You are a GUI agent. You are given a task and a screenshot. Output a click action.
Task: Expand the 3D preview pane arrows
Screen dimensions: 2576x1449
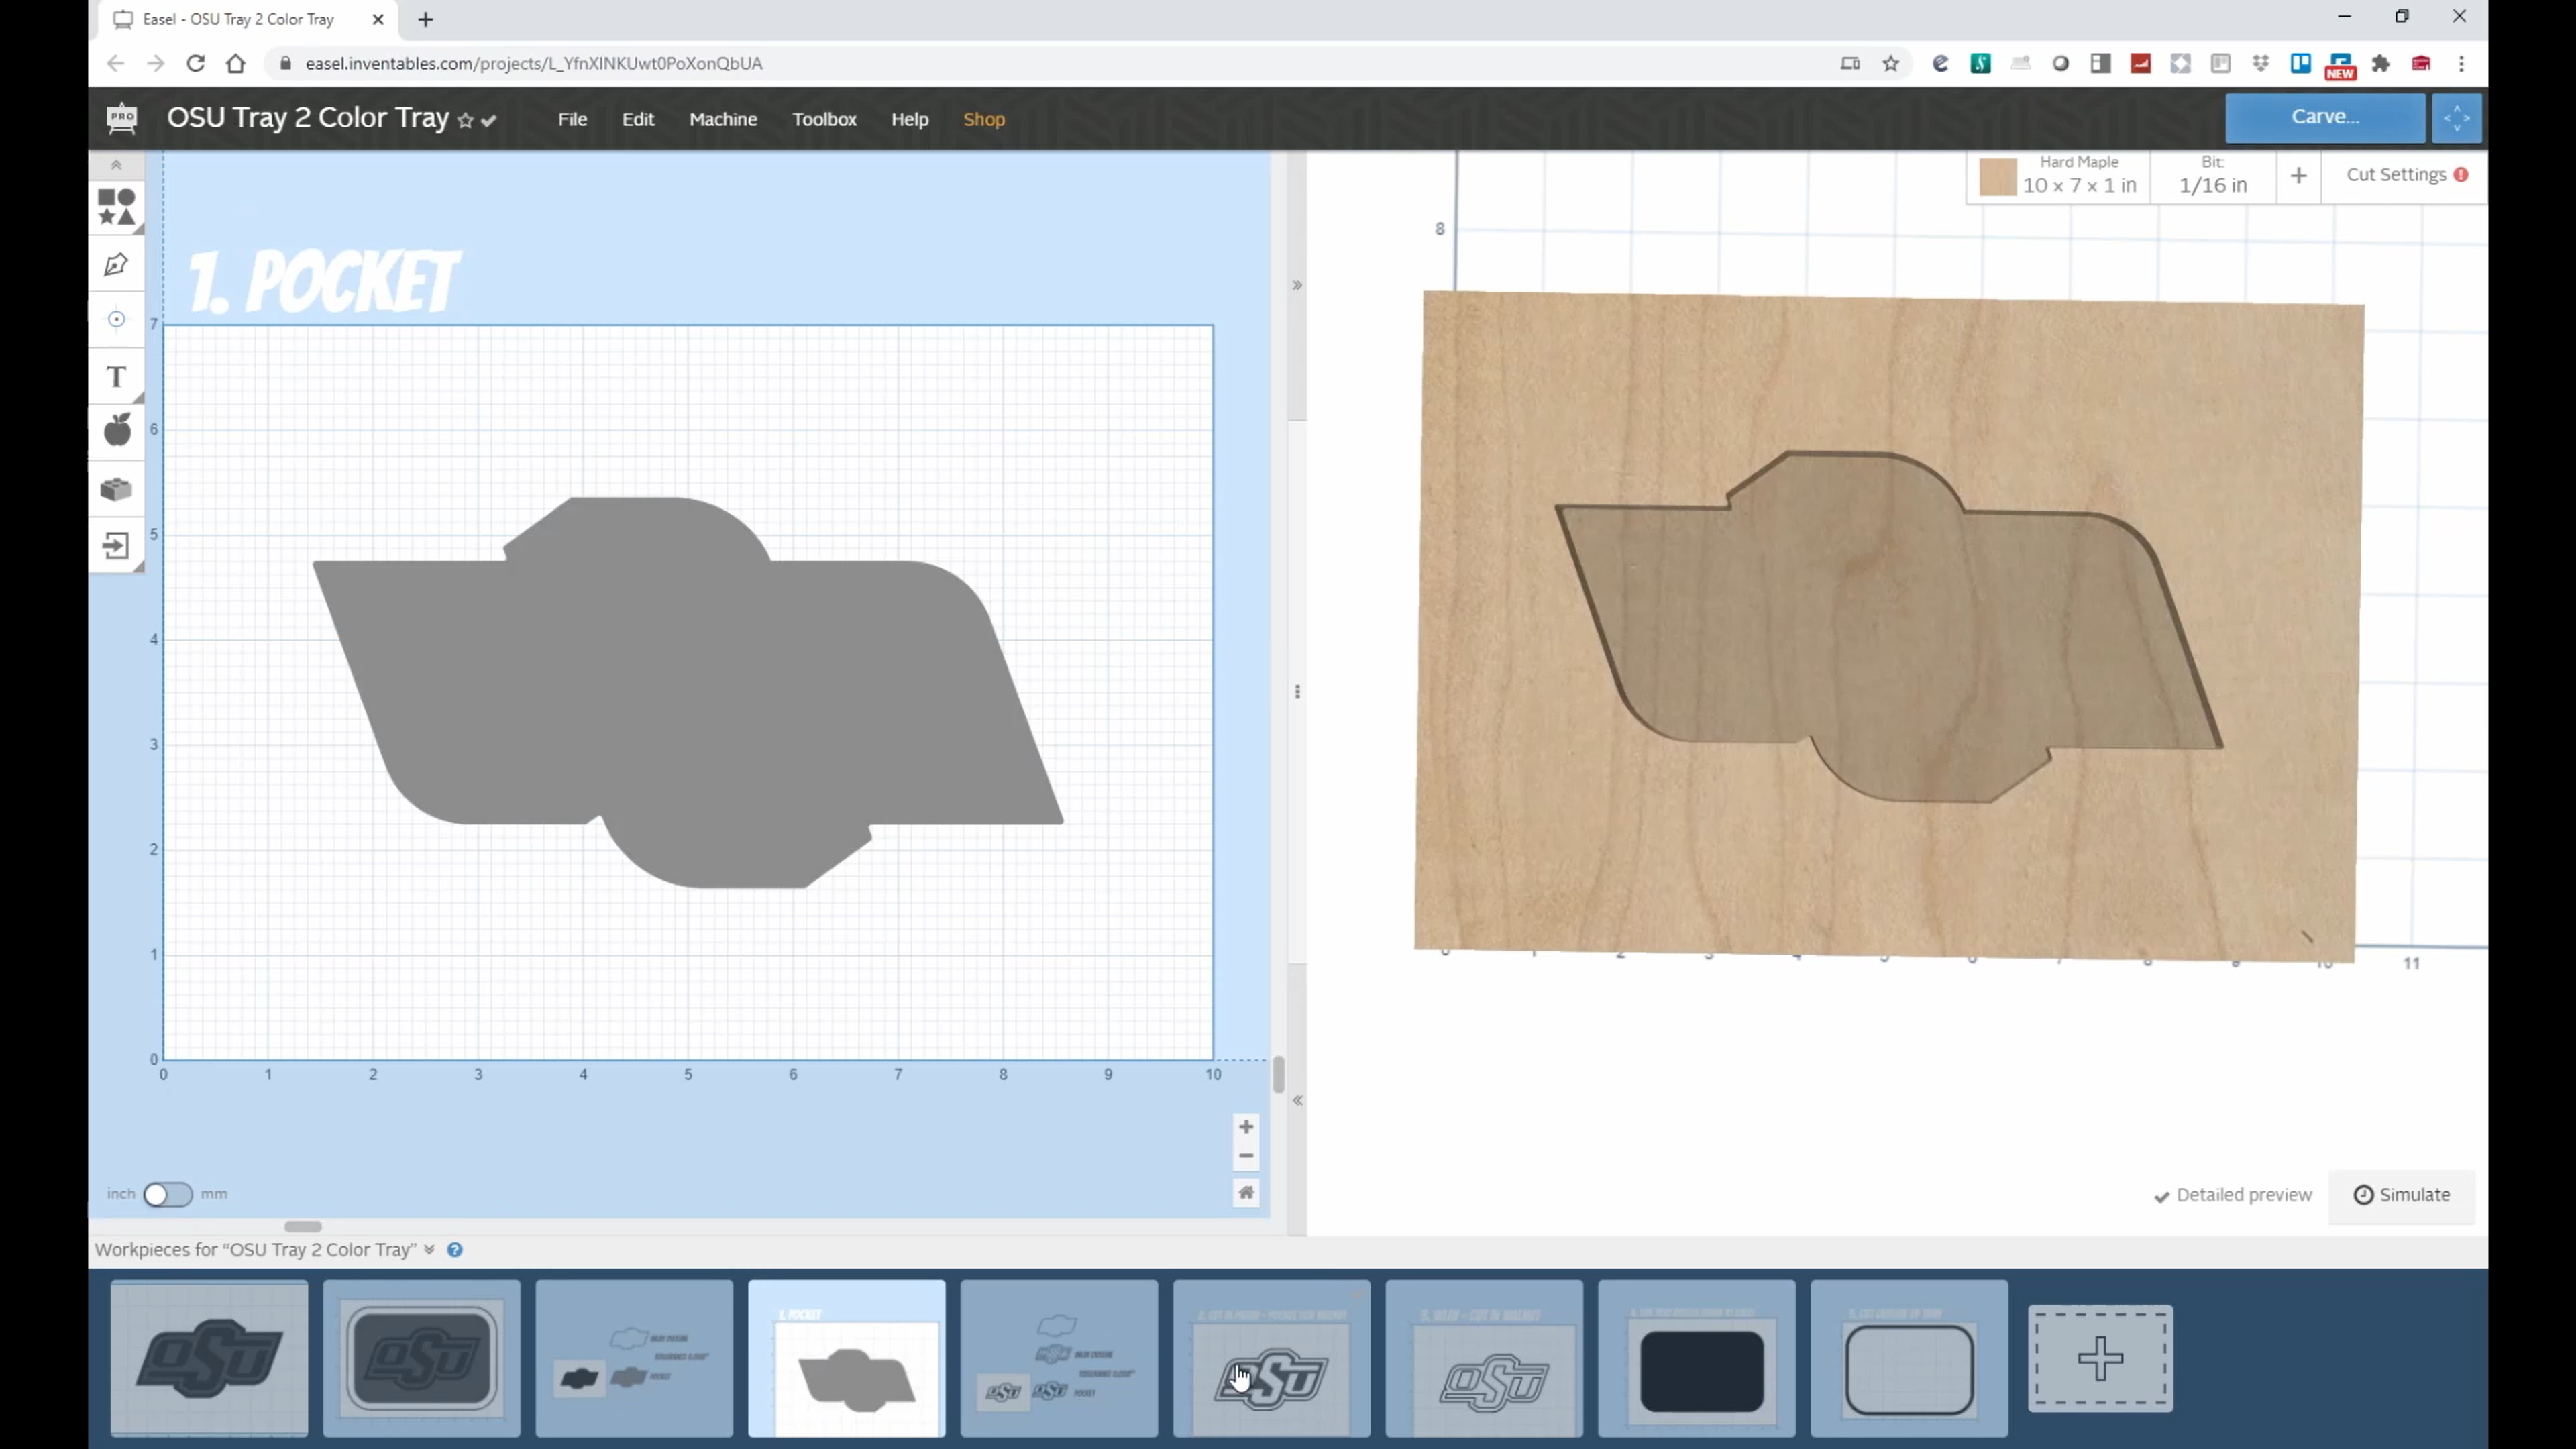[1297, 1100]
